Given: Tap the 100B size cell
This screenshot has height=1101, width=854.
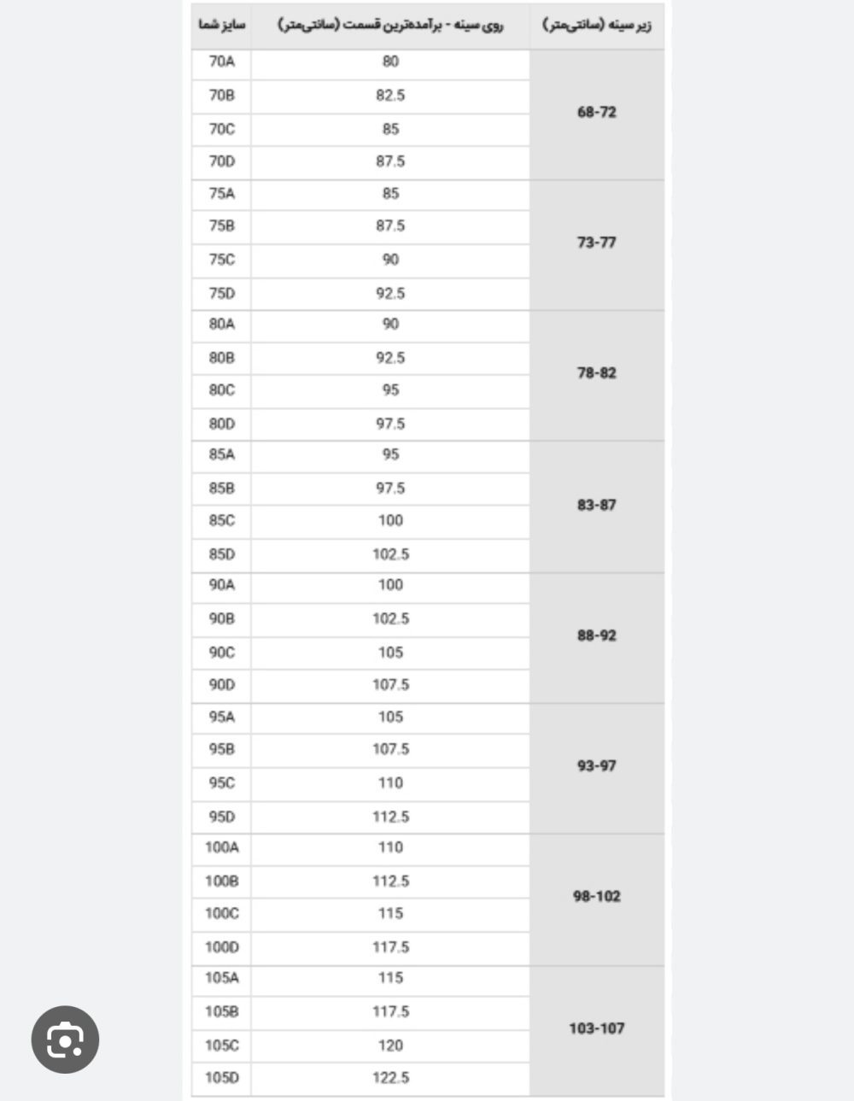Looking at the screenshot, I should [221, 881].
